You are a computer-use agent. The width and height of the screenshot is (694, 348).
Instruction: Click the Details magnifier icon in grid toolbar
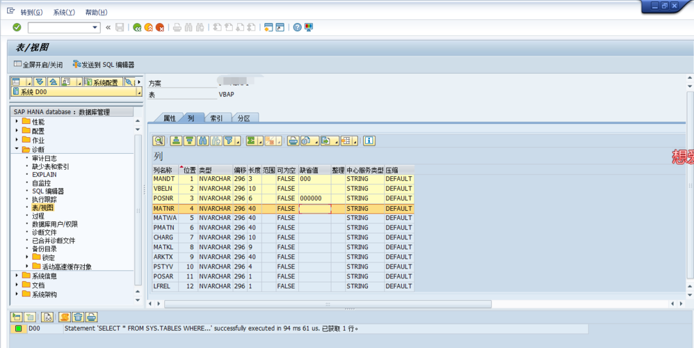159,141
